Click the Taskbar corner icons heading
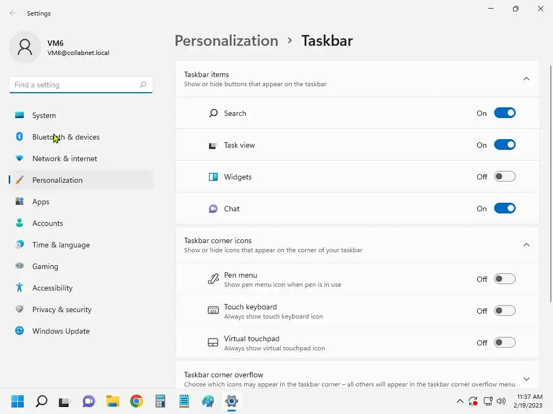Screen dimensions: 553x414 (x=218, y=240)
